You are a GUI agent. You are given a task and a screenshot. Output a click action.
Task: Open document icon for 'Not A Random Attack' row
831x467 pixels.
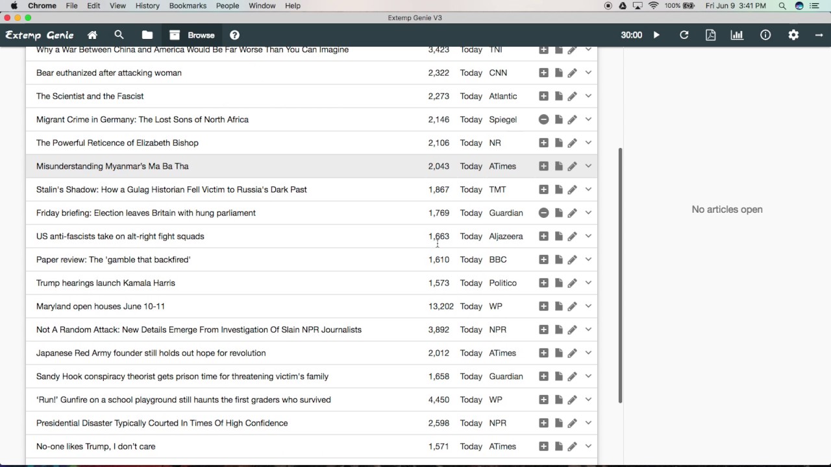pyautogui.click(x=558, y=329)
